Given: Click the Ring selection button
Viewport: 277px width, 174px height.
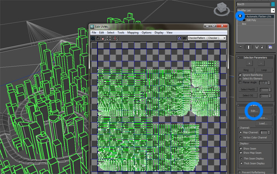Looking at the screenshot, I should [246, 70].
